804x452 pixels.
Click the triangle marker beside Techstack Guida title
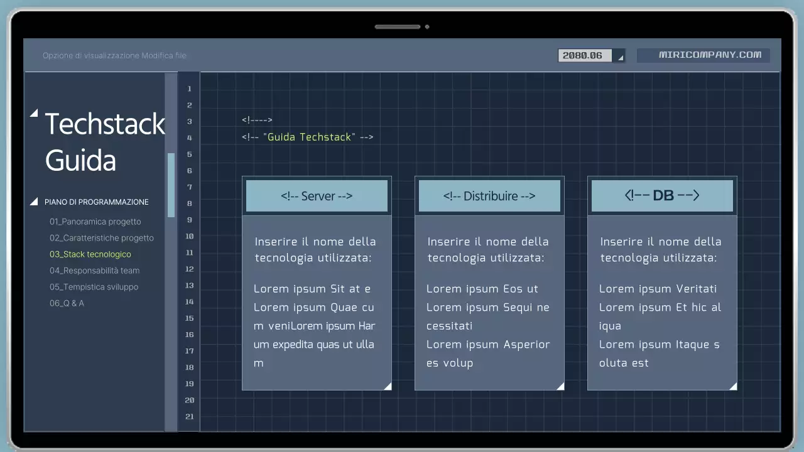[35, 113]
